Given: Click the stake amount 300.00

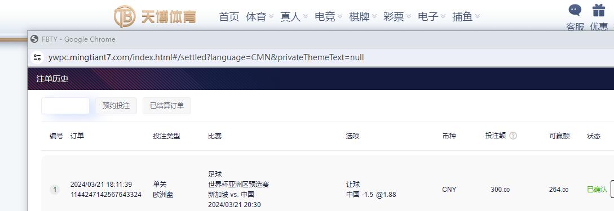Looking at the screenshot, I should coord(500,190).
